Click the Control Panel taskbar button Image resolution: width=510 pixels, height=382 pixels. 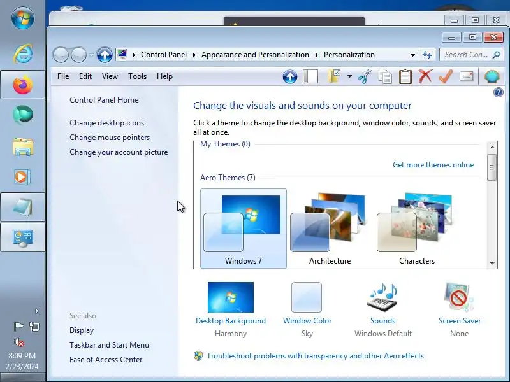[23, 237]
